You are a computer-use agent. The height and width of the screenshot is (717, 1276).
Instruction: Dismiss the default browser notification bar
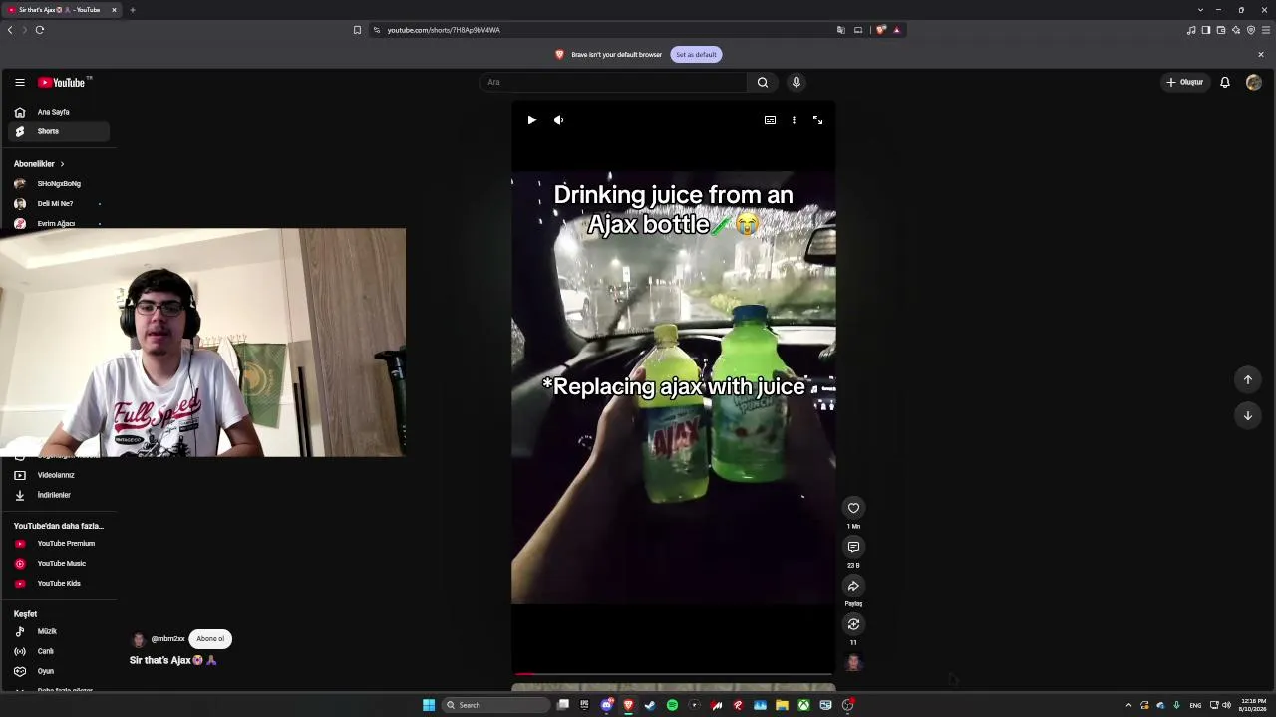click(x=1261, y=54)
